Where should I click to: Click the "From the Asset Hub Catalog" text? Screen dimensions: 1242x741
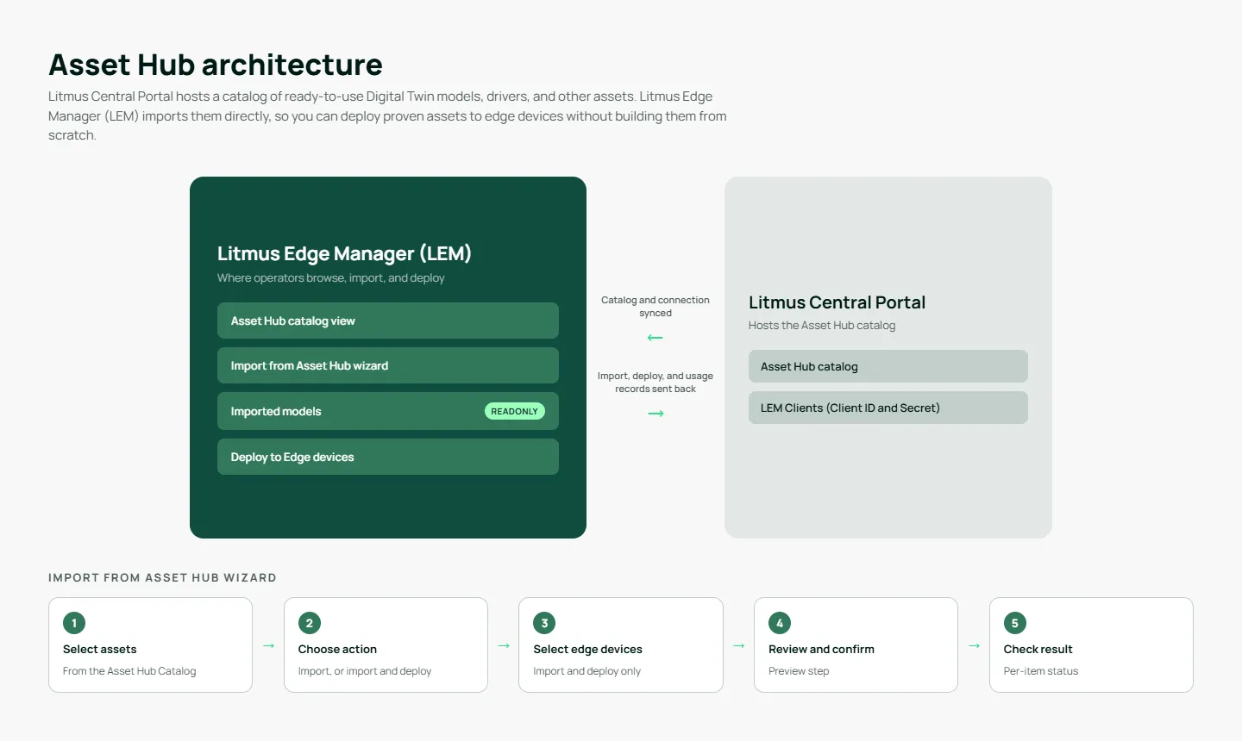pyautogui.click(x=129, y=671)
